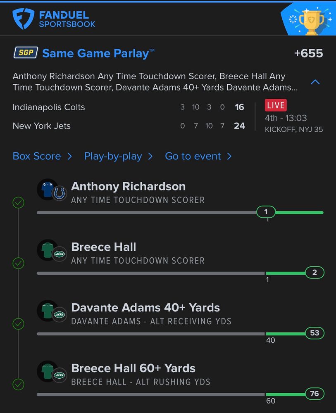Click Davante Adams 53 yards progress marker
Image resolution: width=336 pixels, height=413 pixels.
click(315, 333)
